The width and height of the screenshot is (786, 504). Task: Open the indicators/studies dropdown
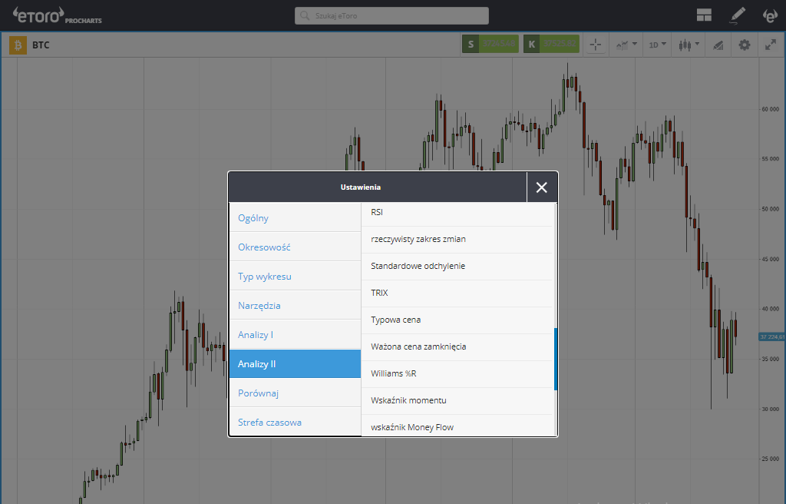click(626, 45)
